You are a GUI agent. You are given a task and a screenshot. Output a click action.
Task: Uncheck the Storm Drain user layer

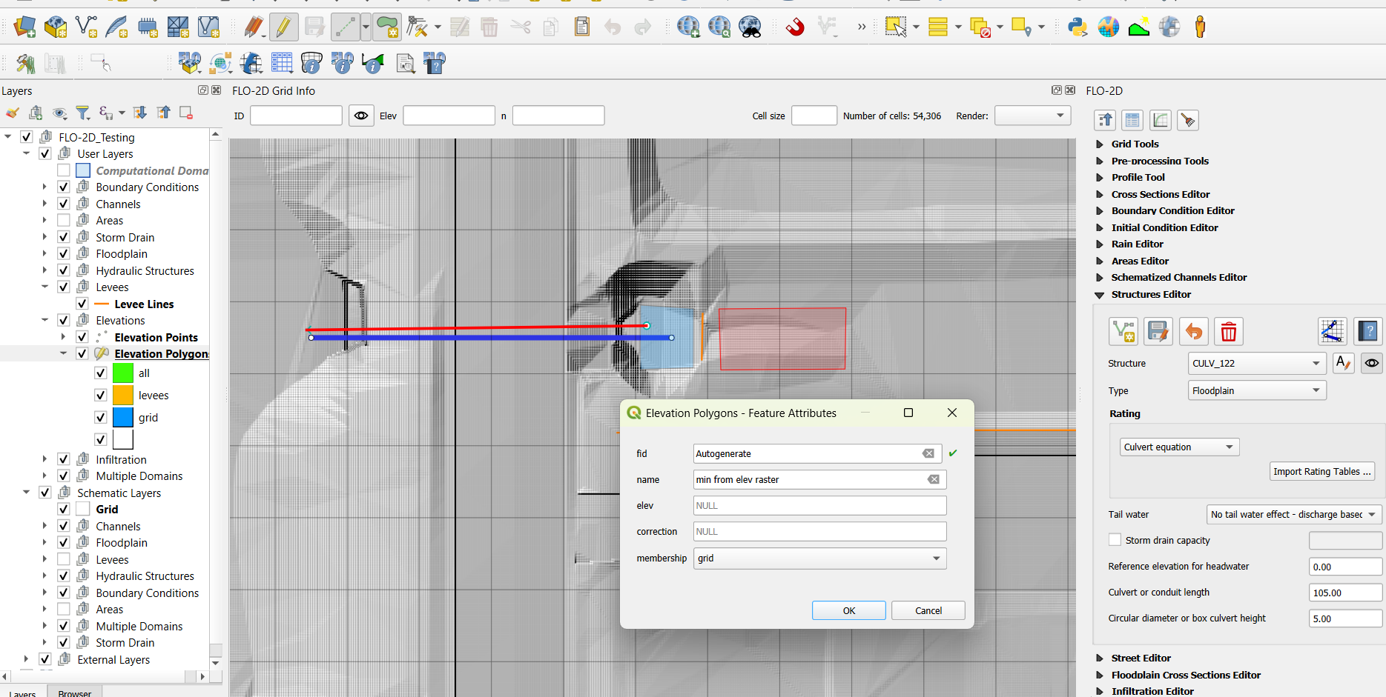point(64,237)
